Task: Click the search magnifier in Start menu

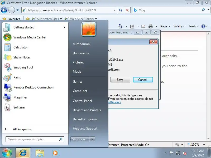Action: pos(61,139)
